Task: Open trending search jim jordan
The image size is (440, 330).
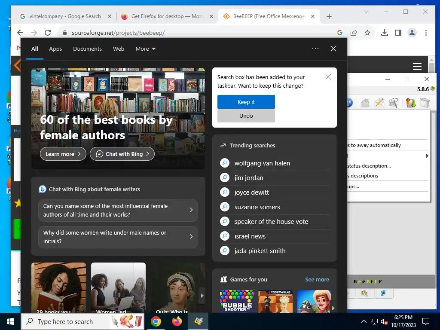Action: (x=275, y=177)
